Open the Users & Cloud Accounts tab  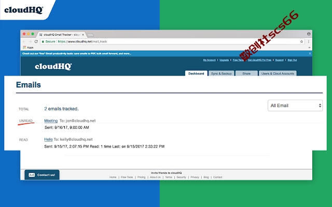tap(278, 73)
